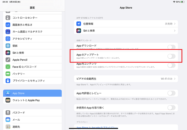Select Siri と検索 in the left sidebar
Image resolution: width=187 pixels, height=130 pixels.
(32, 53)
